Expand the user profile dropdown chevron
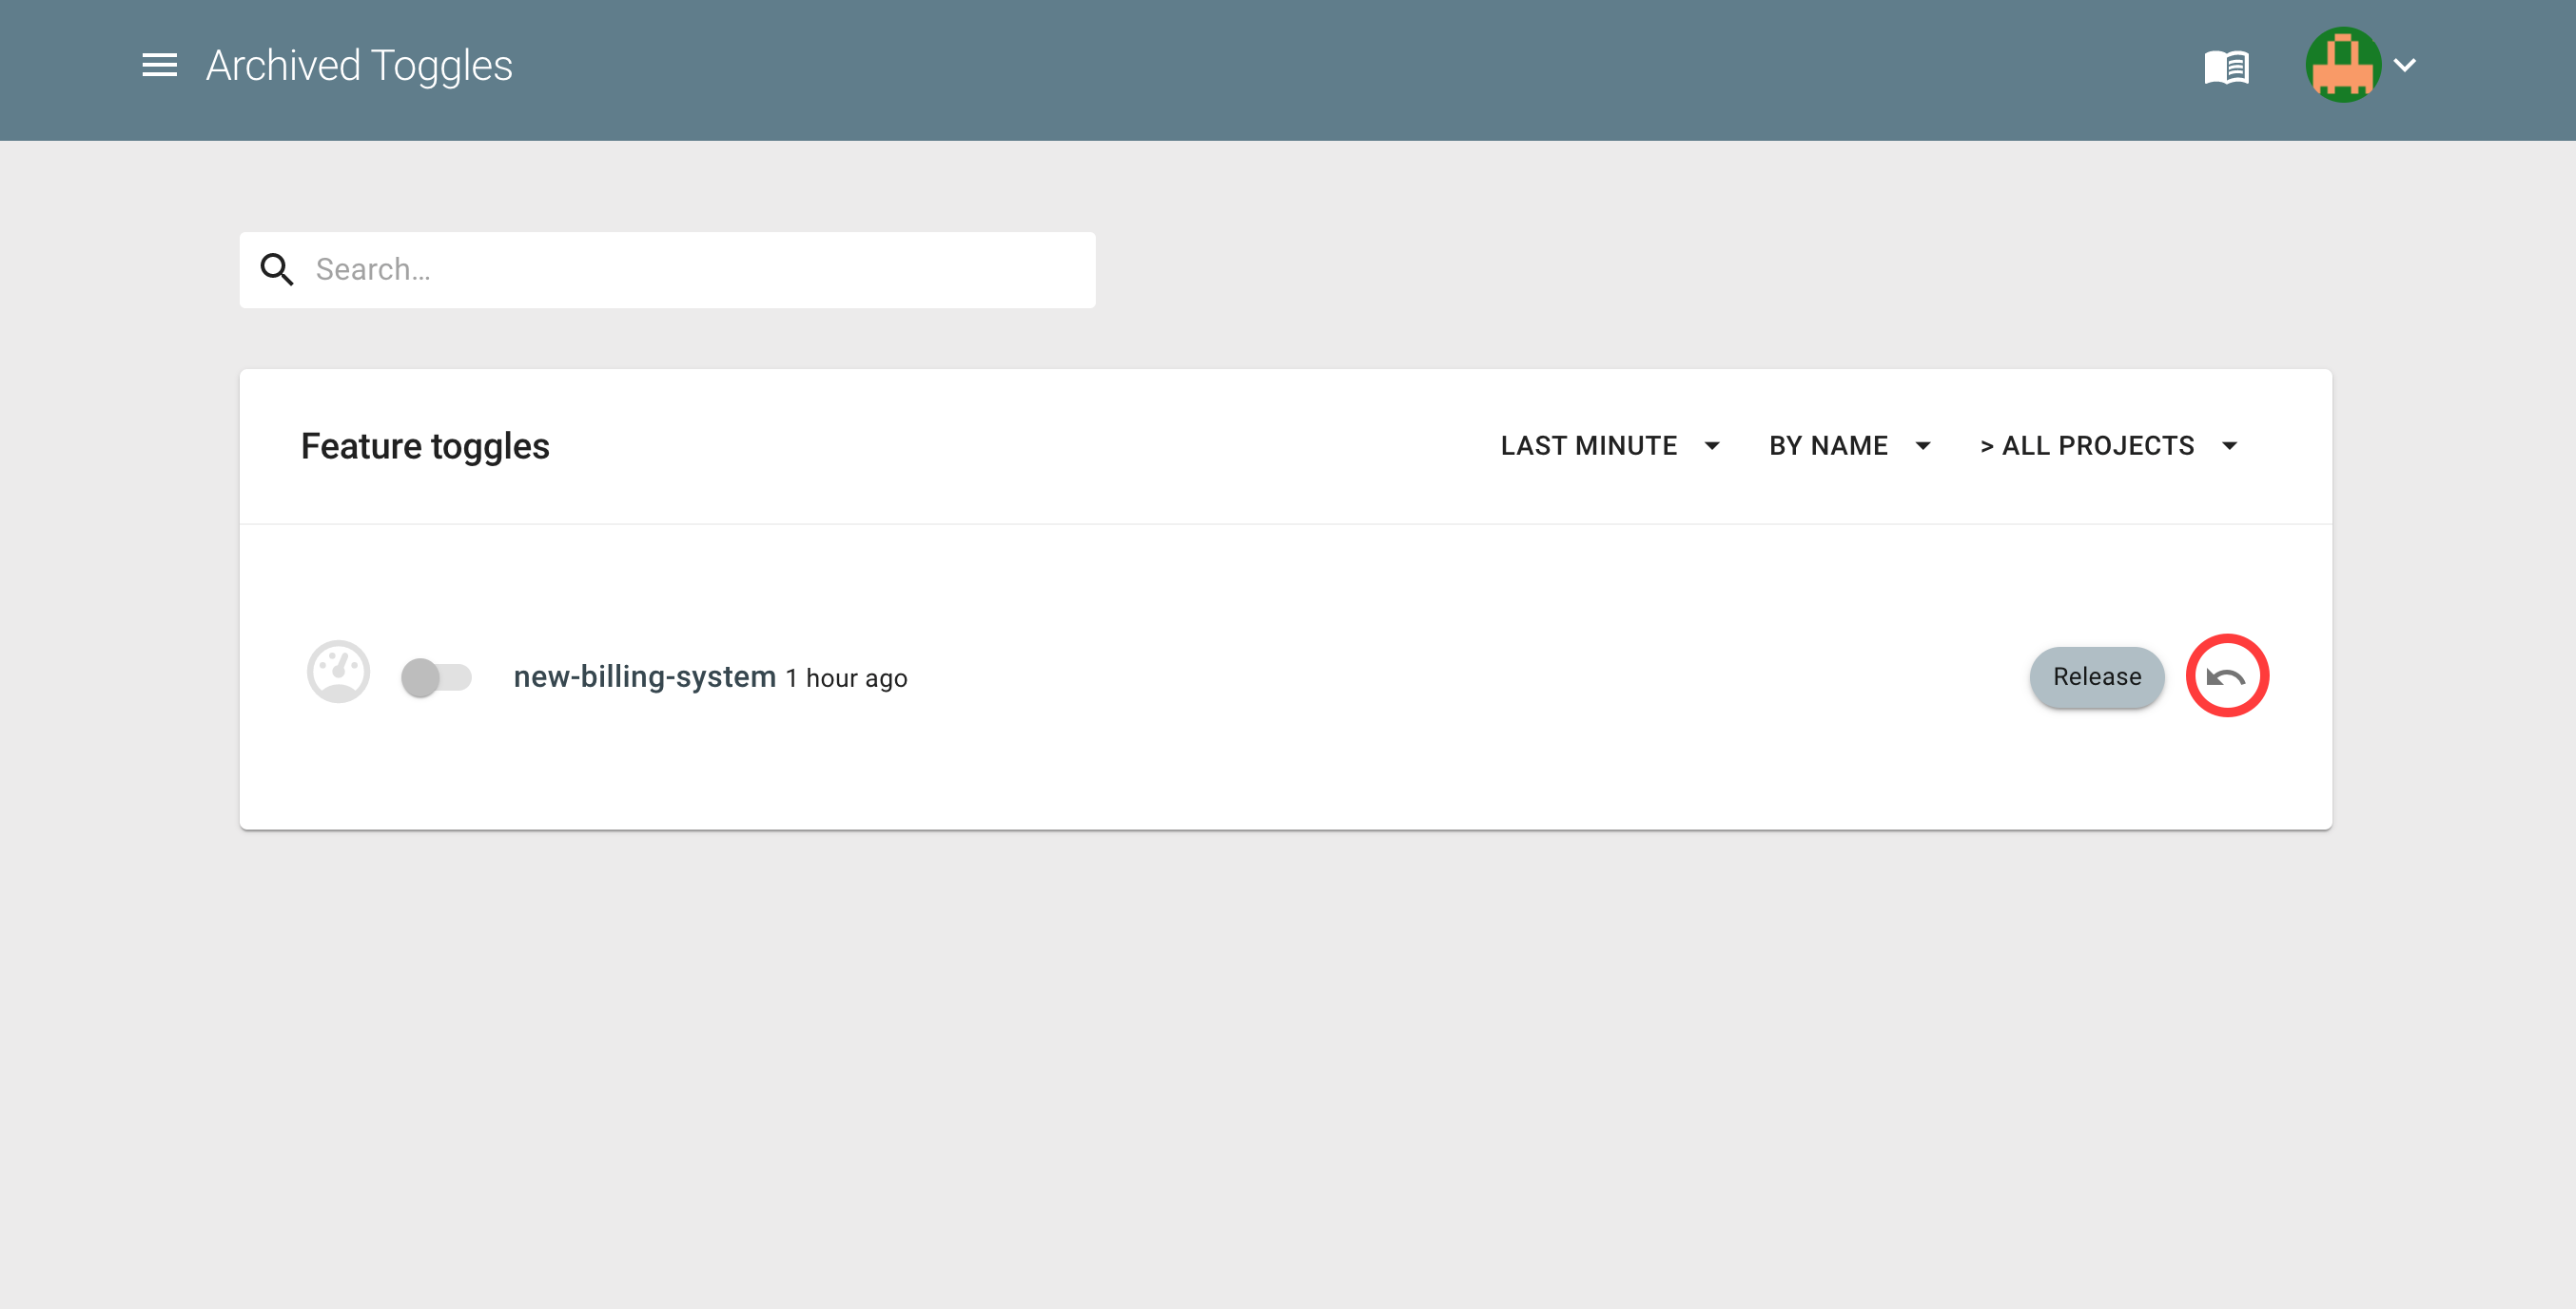2576x1309 pixels. [x=2405, y=65]
